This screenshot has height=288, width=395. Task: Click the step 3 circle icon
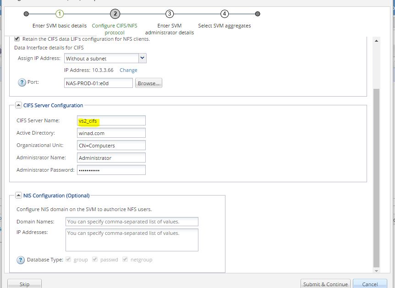click(170, 14)
